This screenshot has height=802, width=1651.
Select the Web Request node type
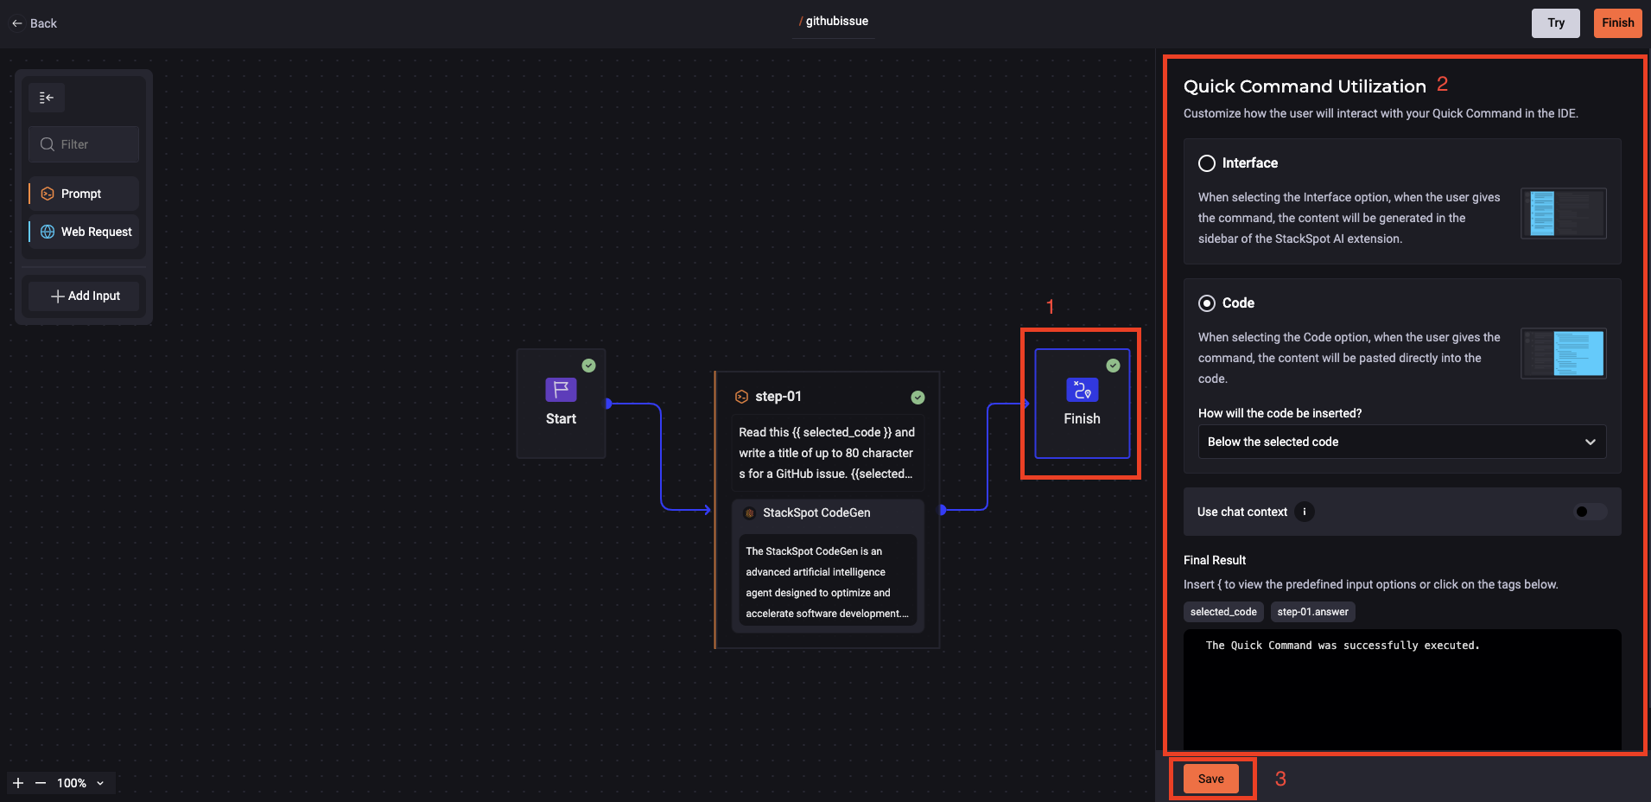[x=83, y=232]
